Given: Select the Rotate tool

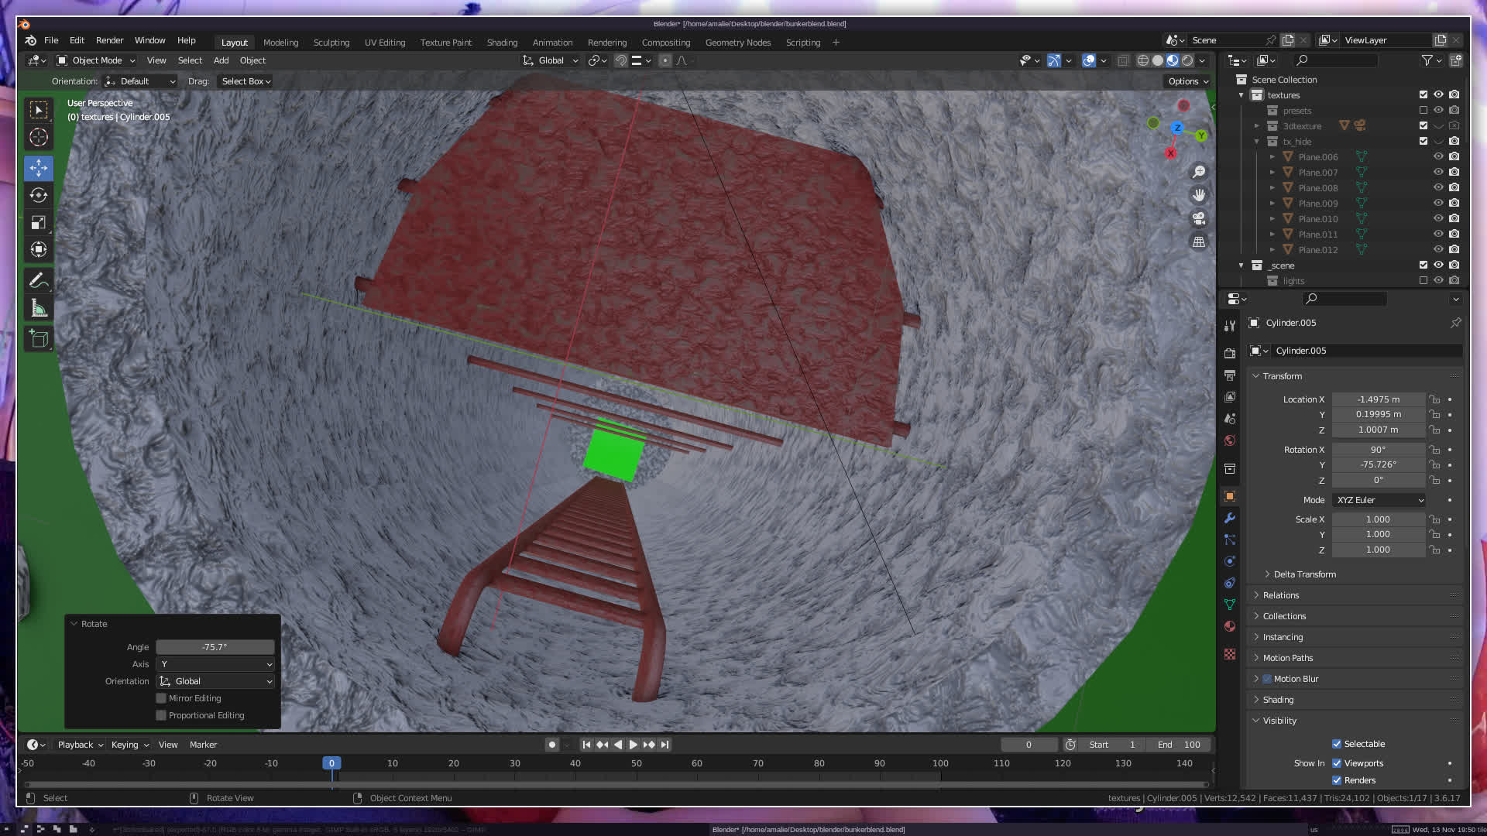Looking at the screenshot, I should point(38,195).
